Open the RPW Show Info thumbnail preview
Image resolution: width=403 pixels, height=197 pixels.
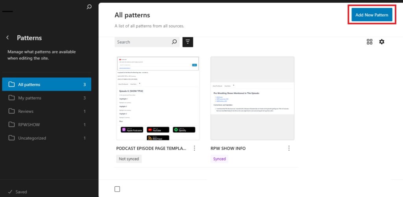[252, 98]
